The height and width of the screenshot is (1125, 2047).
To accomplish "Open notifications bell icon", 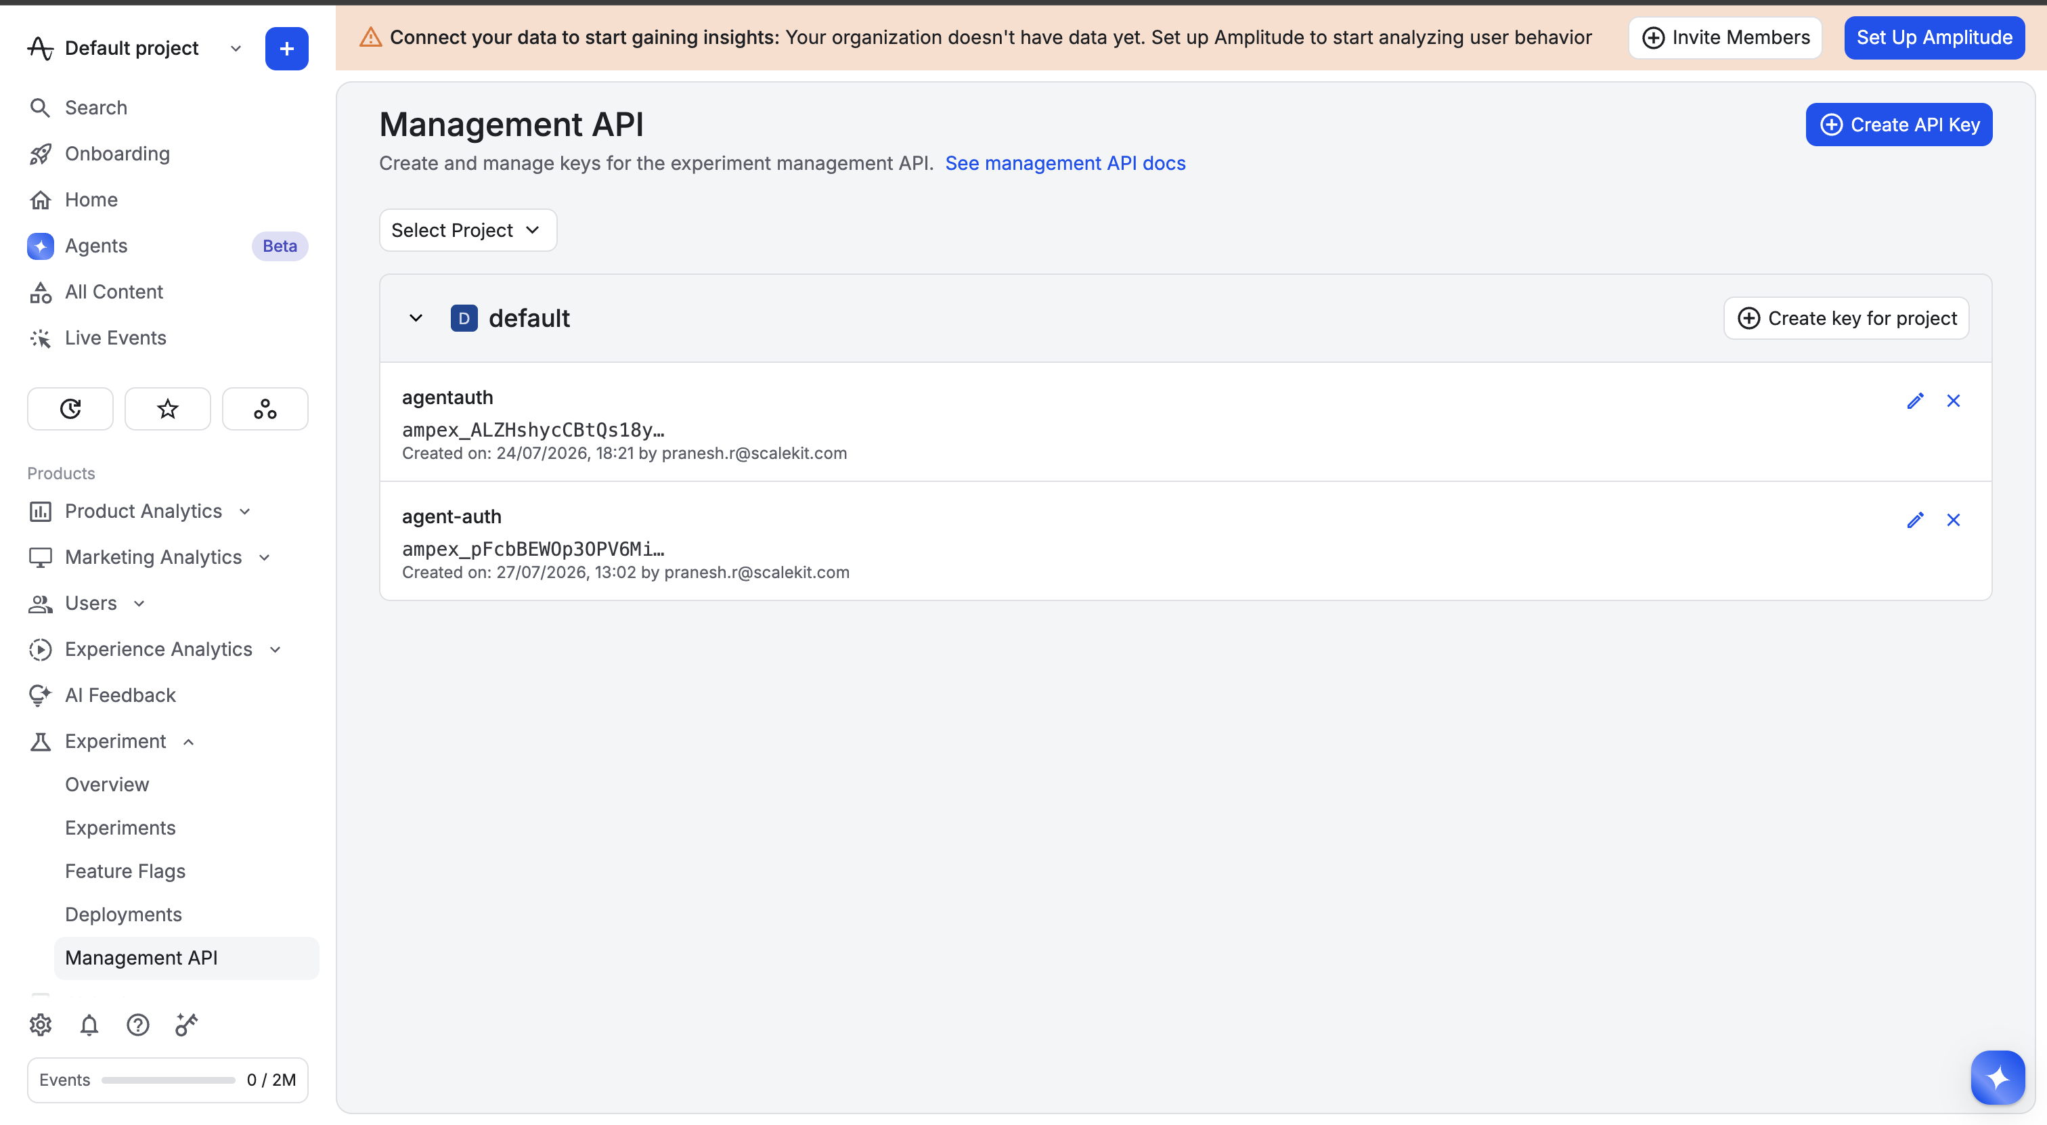I will click(89, 1025).
